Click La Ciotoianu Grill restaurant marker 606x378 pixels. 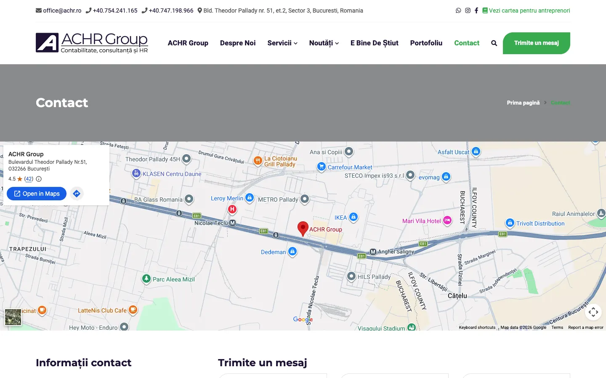pos(258,160)
